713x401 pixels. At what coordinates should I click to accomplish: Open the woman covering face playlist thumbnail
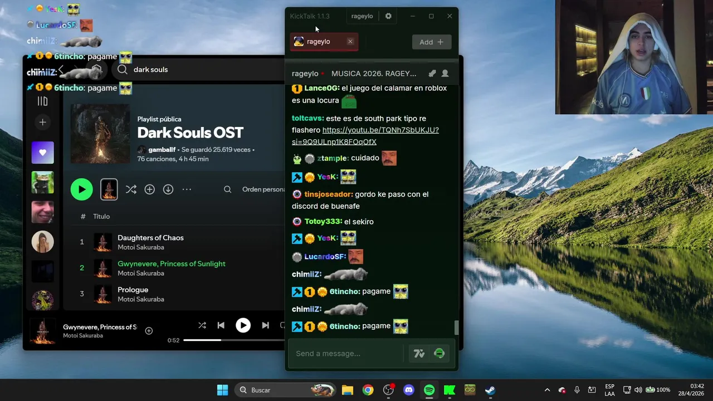coord(42,242)
